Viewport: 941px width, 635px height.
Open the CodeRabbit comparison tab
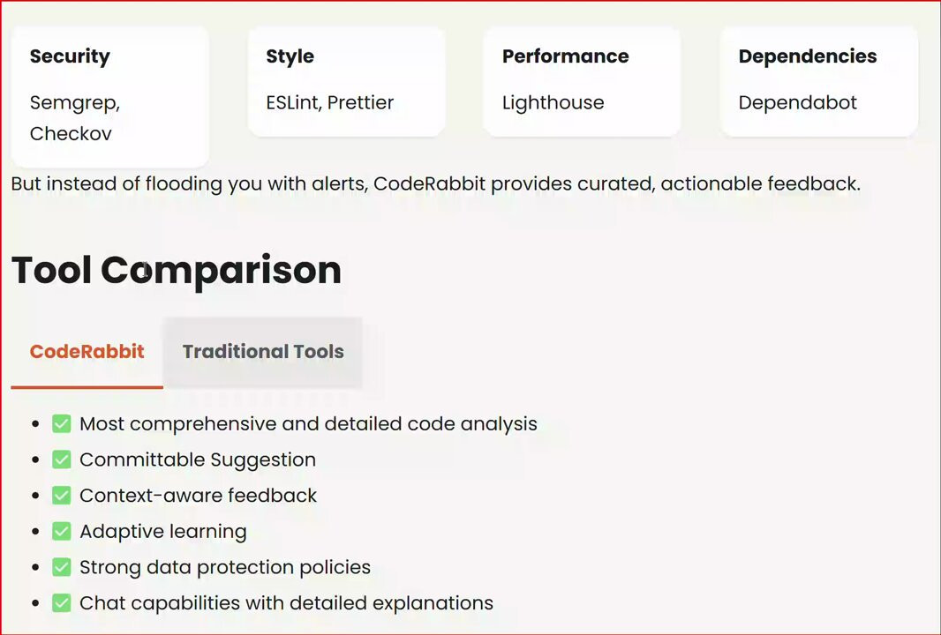point(87,352)
